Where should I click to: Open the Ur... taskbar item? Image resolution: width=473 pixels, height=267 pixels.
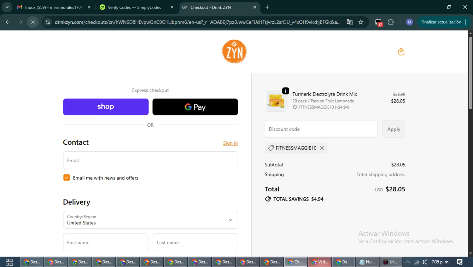[391, 262]
